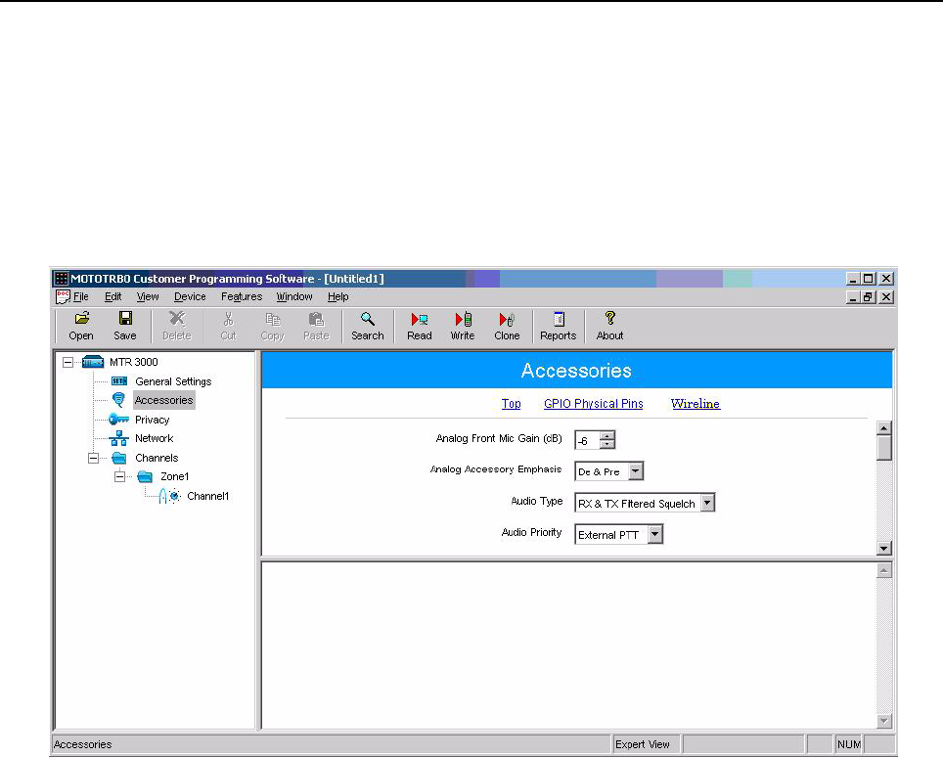Read device using the Read icon
The height and width of the screenshot is (757, 943).
tap(420, 319)
